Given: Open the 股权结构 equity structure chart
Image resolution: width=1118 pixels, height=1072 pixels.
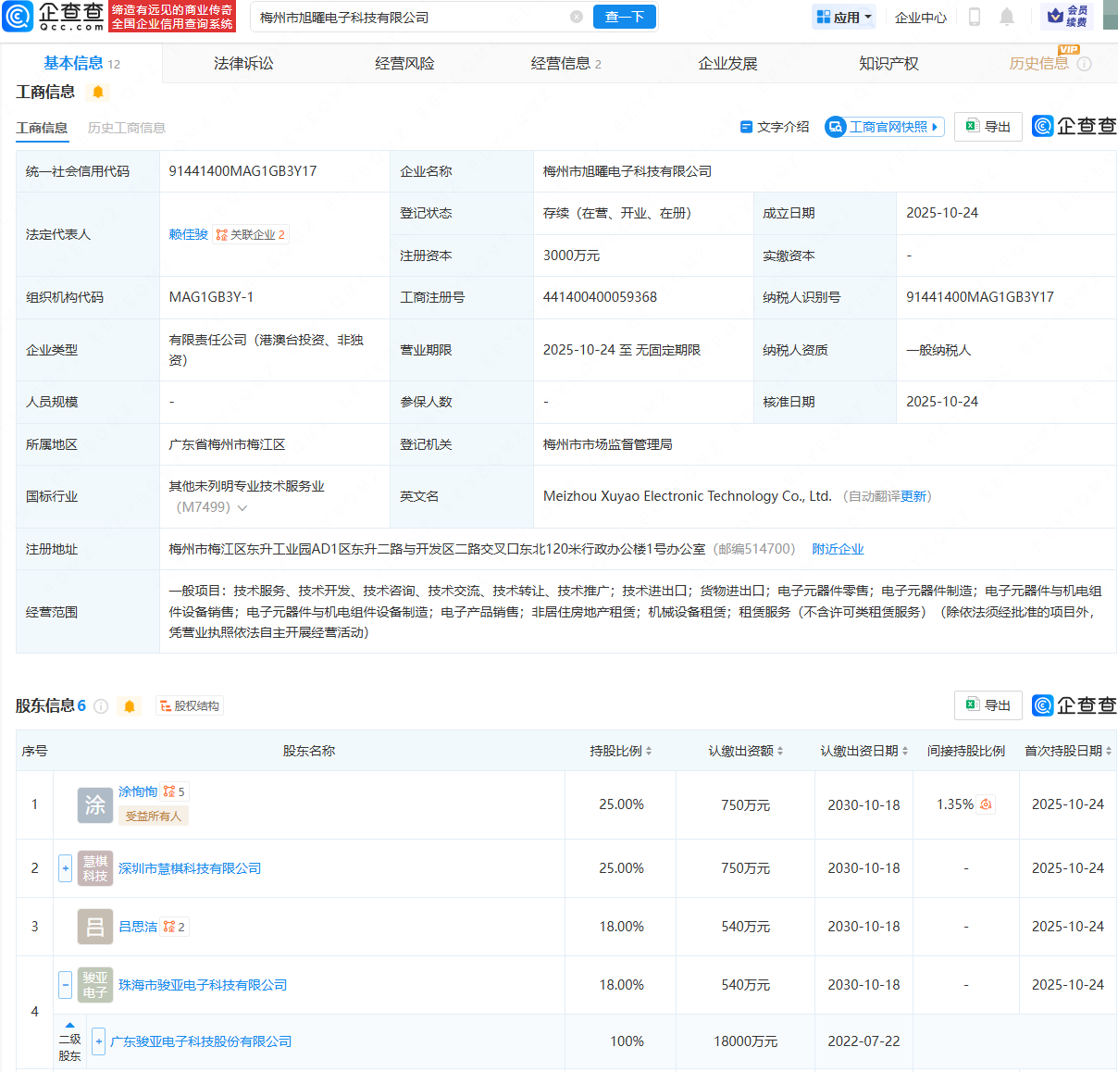Looking at the screenshot, I should (x=189, y=705).
